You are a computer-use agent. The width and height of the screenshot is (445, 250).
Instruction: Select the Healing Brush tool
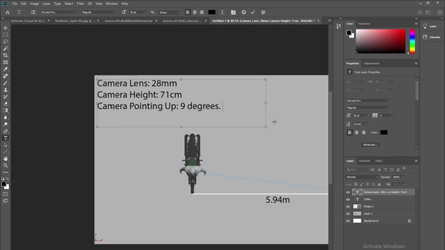coord(6,76)
